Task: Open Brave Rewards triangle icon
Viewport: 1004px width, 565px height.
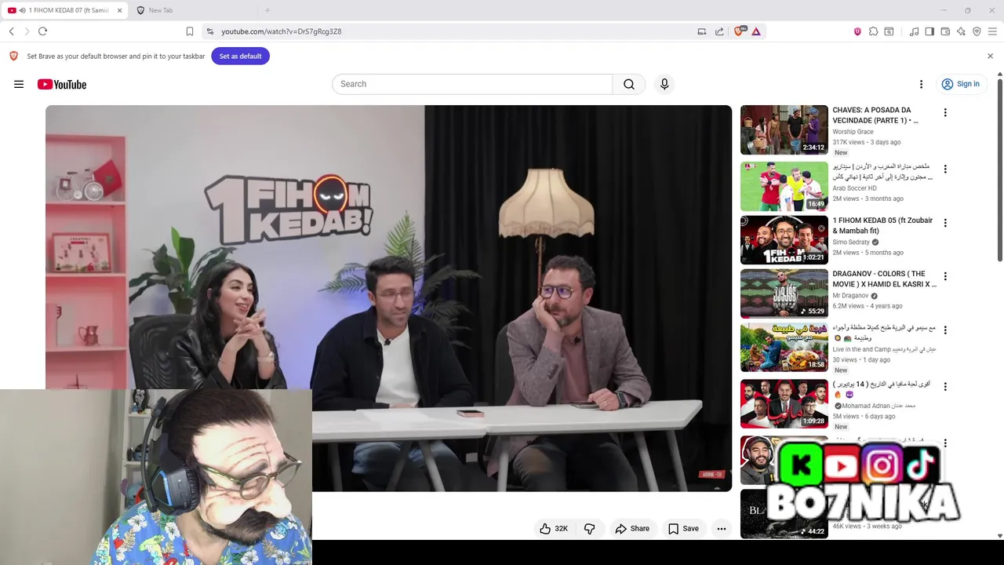Action: (x=756, y=31)
